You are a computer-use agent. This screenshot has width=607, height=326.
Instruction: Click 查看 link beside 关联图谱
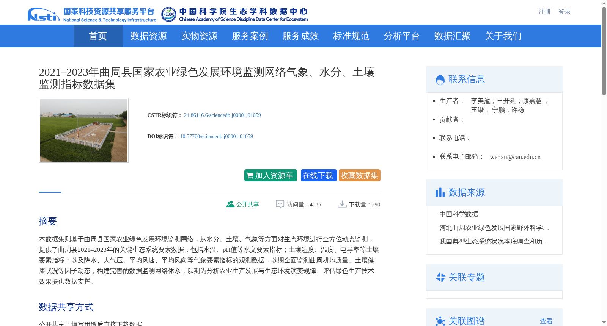[546, 321]
